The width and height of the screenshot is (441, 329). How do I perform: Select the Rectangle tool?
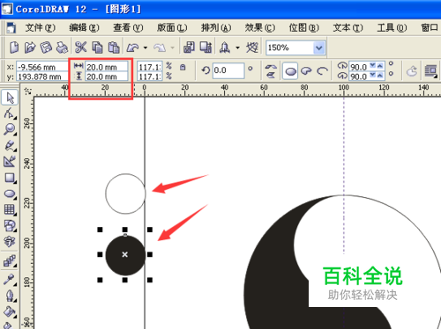pyautogui.click(x=10, y=178)
